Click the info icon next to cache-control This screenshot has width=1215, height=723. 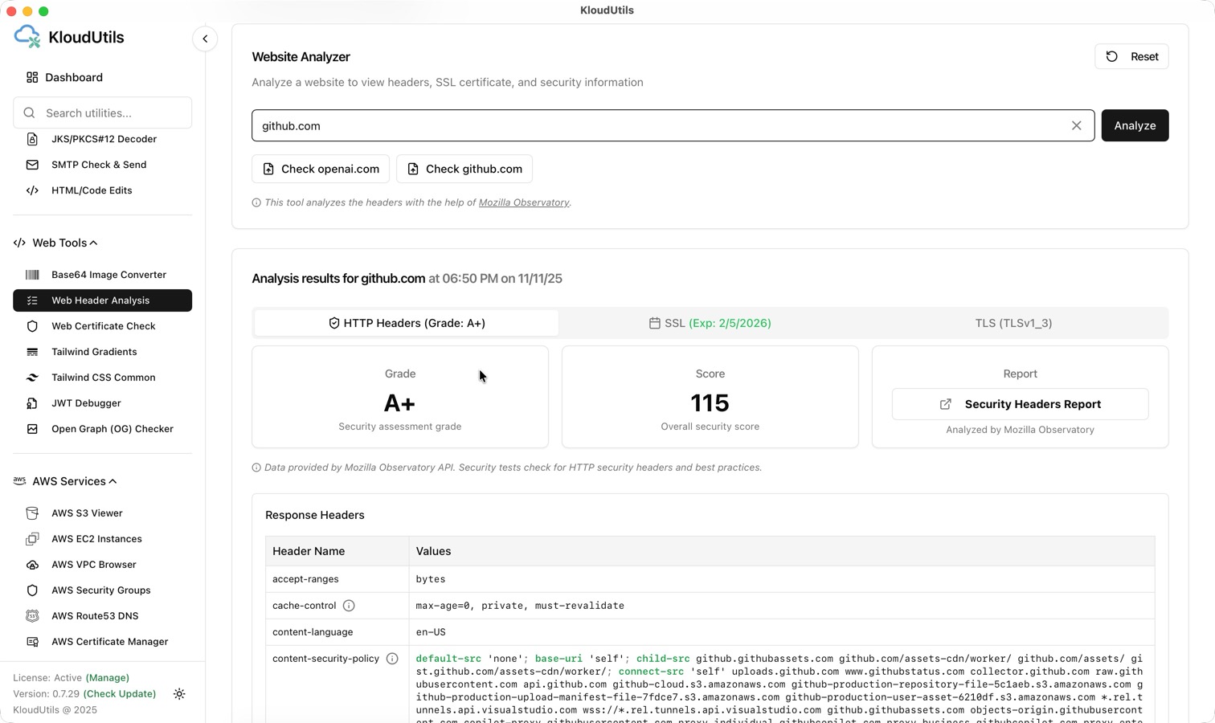349,606
